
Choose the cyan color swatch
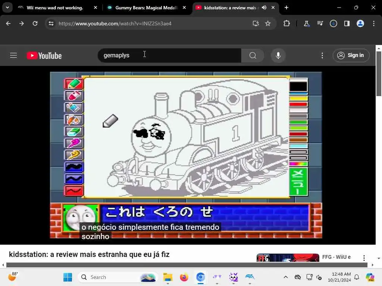298,146
